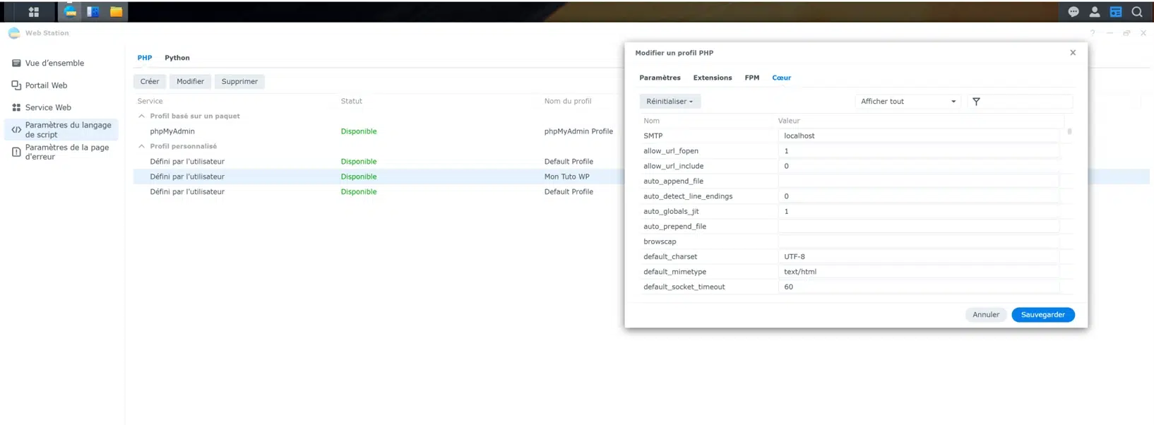Open the folder icon in the taskbar
This screenshot has width=1154, height=425.
(117, 12)
